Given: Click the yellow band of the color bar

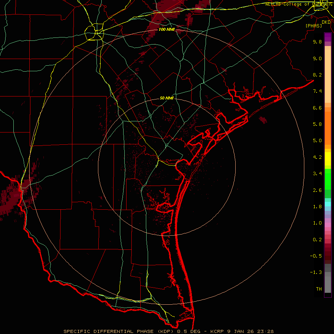Looking at the screenshot, I should pos(328,159).
